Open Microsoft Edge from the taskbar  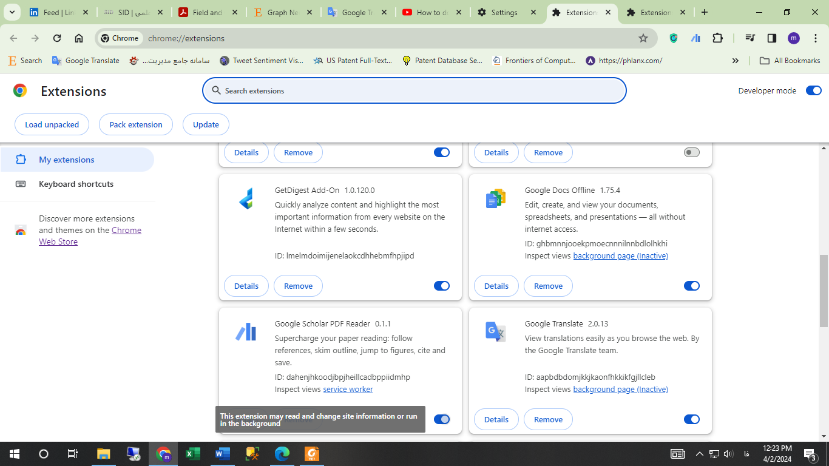[282, 454]
